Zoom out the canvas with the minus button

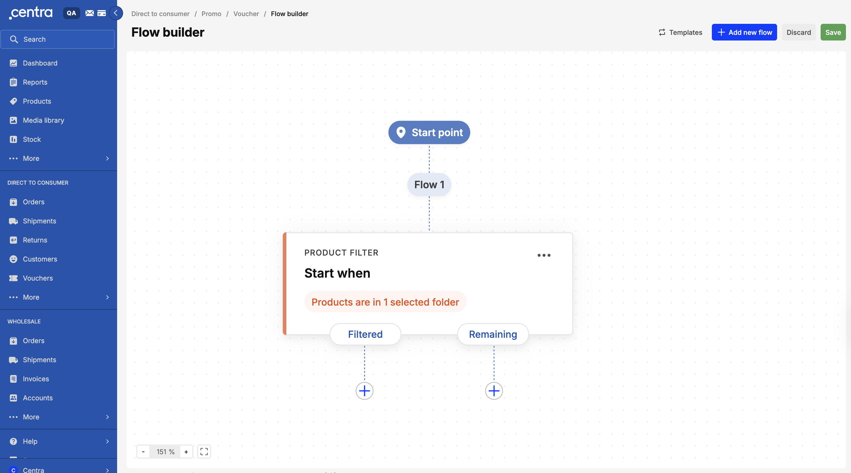coord(143,452)
